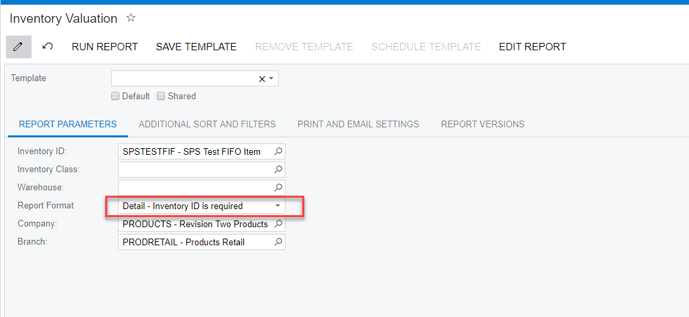
Task: Clear the Template field with X icon
Action: [261, 79]
